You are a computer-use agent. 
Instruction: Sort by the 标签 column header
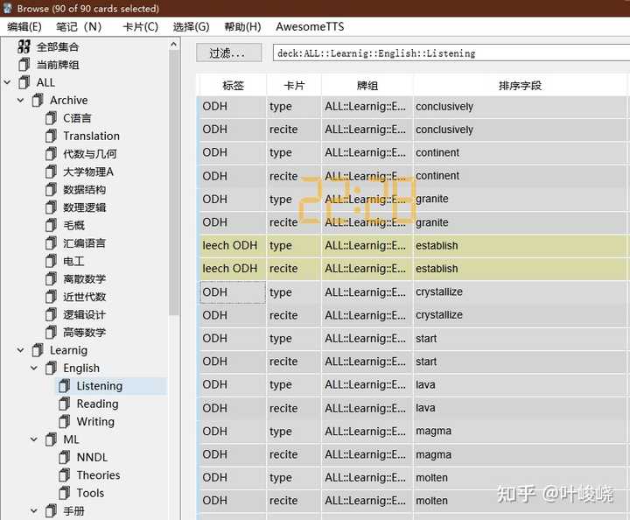coord(233,85)
